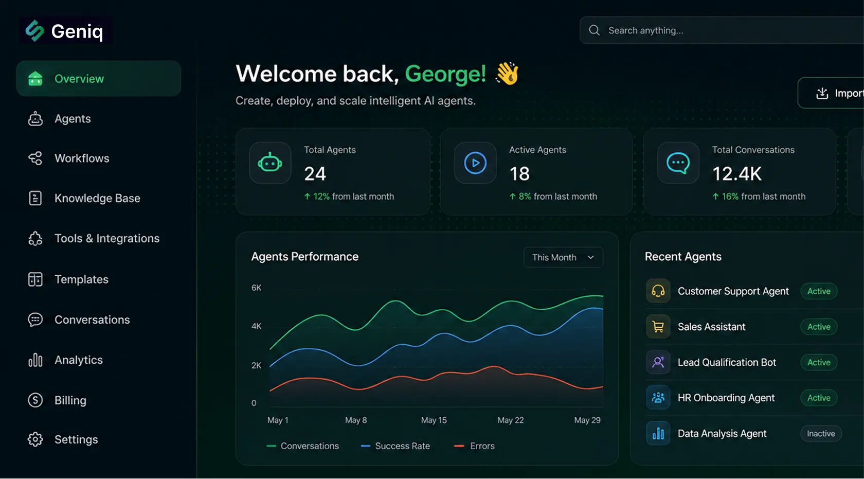The height and width of the screenshot is (479, 864).
Task: Click the Total Agents robot icon
Action: 270,163
